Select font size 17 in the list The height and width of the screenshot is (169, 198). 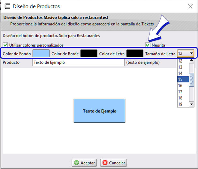click(x=183, y=92)
